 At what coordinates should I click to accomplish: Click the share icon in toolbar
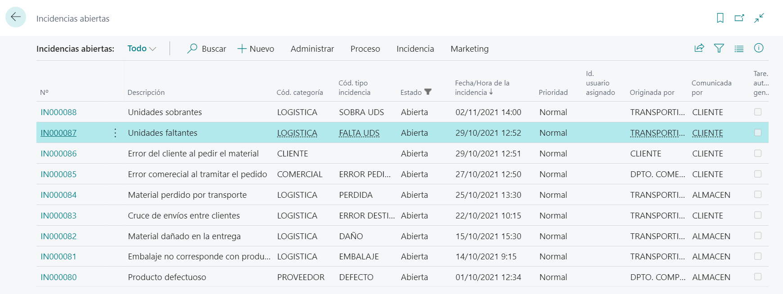click(699, 48)
